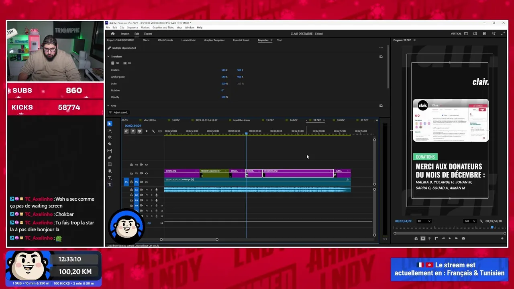514x289 pixels.
Task: Toggle V1 track output eye
Action: (x=146, y=182)
